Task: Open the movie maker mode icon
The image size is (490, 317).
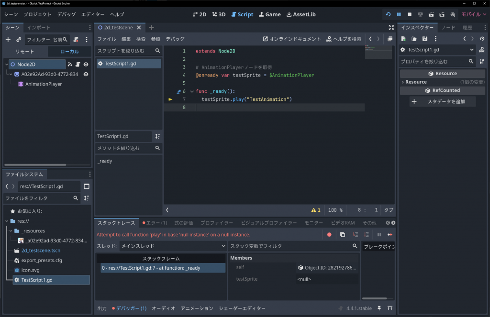Action: click(452, 14)
